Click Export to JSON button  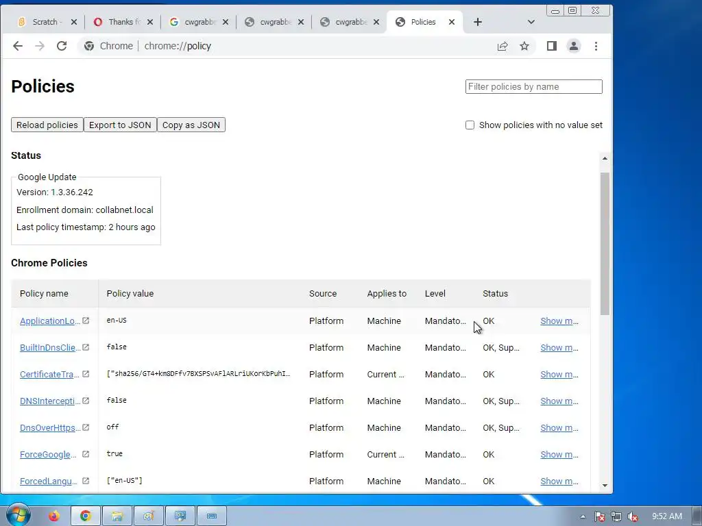120,125
